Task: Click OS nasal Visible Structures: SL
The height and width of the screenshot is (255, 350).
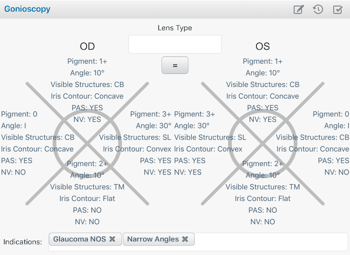Action: tap(210, 137)
